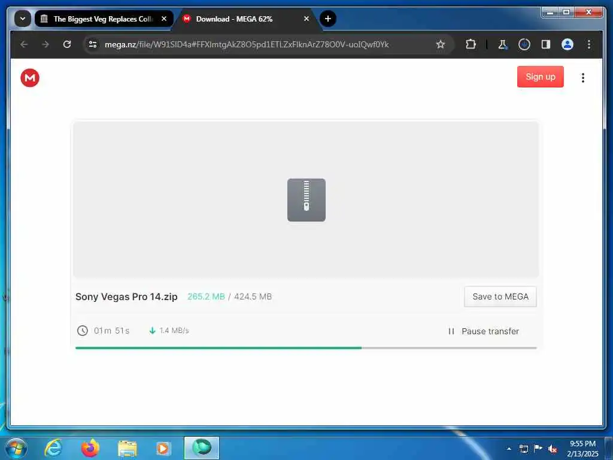Viewport: 613px width, 460px height.
Task: Click the 424.5 MB total size
Action: click(253, 296)
